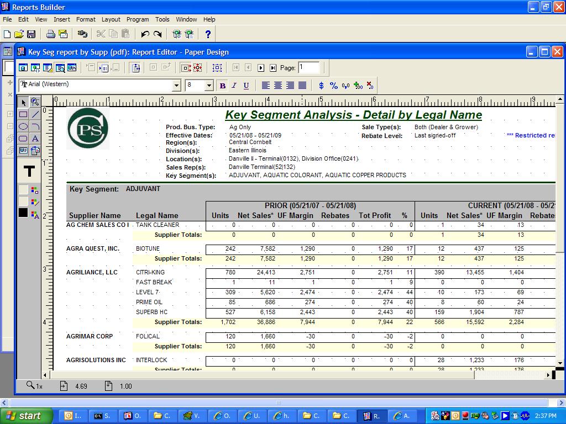Jump to the last report page

(273, 67)
